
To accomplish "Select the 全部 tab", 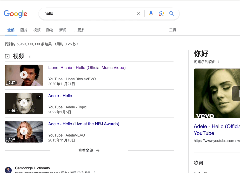I will point(11,30).
